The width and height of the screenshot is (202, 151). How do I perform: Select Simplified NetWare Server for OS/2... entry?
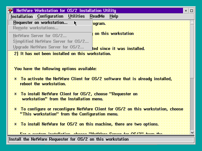point(50,41)
